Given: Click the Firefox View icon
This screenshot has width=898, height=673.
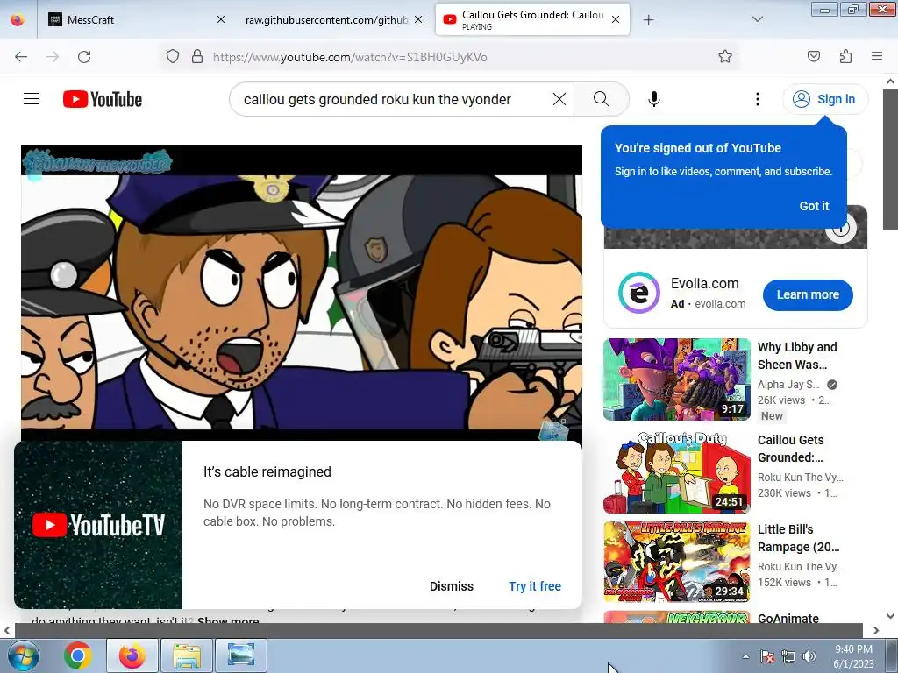Looking at the screenshot, I should click(x=18, y=19).
